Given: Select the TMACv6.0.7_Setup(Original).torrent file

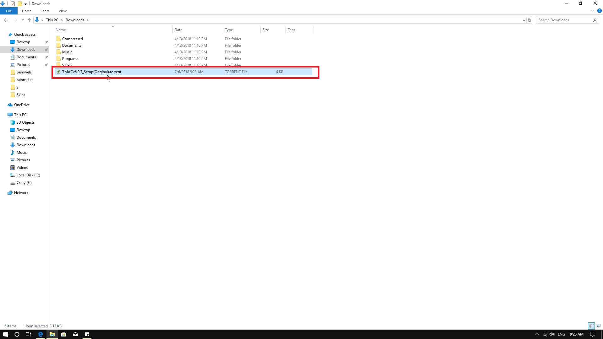Looking at the screenshot, I should pyautogui.click(x=92, y=72).
